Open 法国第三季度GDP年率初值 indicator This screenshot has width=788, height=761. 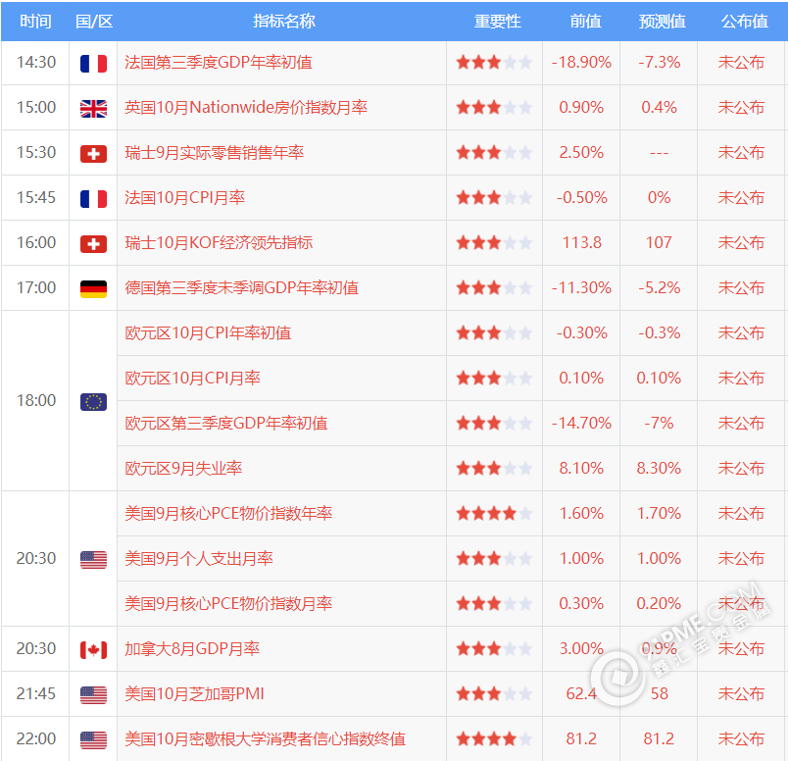click(x=218, y=63)
